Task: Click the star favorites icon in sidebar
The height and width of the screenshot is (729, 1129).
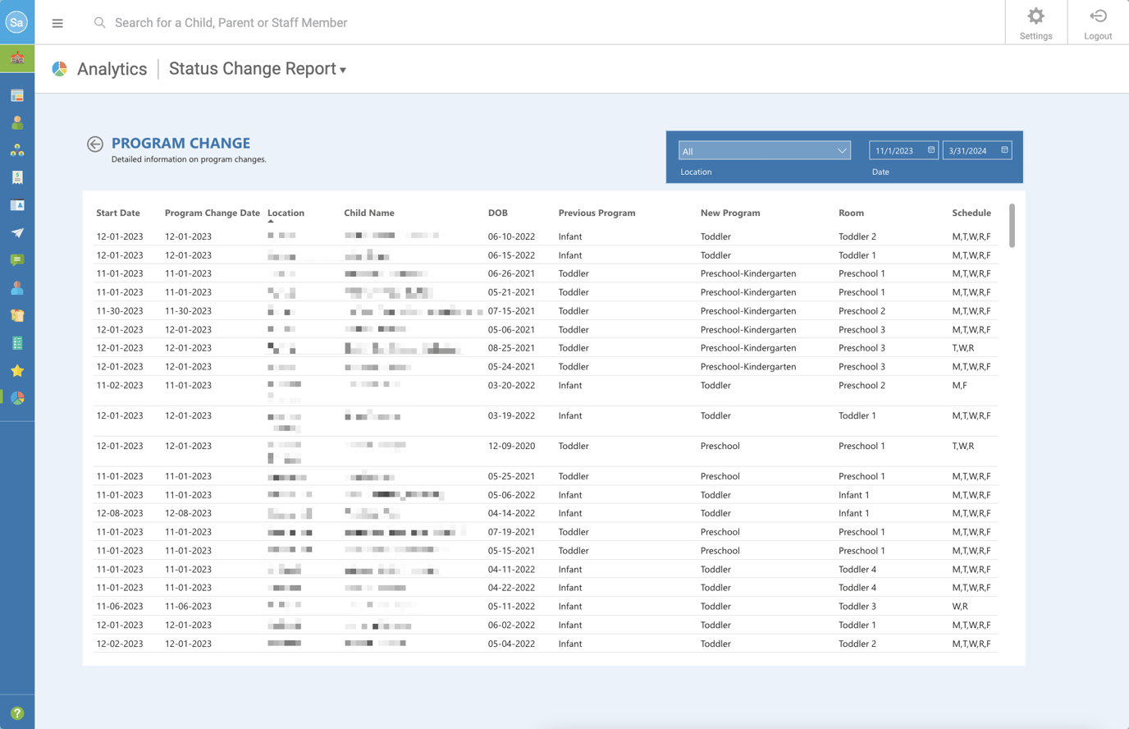Action: [x=17, y=370]
